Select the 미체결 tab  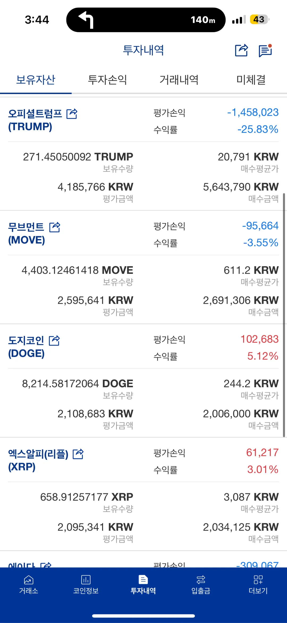pos(251,80)
